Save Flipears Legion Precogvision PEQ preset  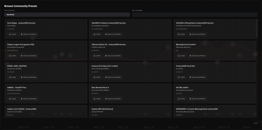[29, 56]
